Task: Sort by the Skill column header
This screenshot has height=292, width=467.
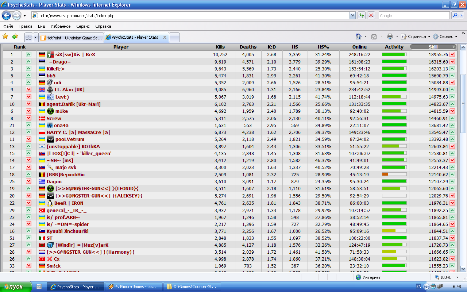Action: pyautogui.click(x=433, y=47)
